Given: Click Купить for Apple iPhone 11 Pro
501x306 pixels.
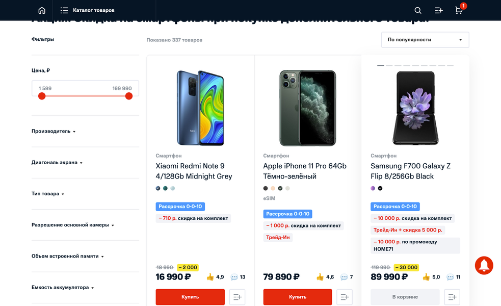Looking at the screenshot, I should (298, 297).
